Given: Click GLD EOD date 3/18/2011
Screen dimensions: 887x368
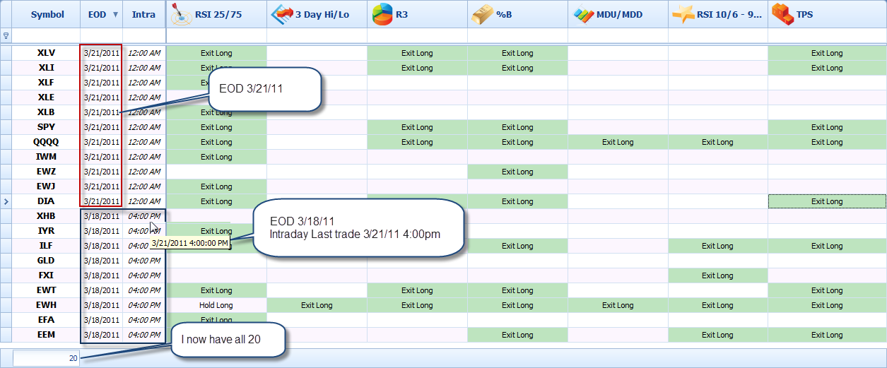Looking at the screenshot, I should (101, 261).
